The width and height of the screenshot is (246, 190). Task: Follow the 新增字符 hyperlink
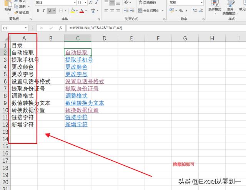coord(76,124)
